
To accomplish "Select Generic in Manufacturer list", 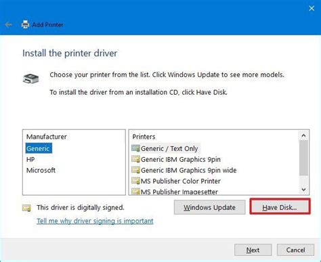I will coord(38,148).
